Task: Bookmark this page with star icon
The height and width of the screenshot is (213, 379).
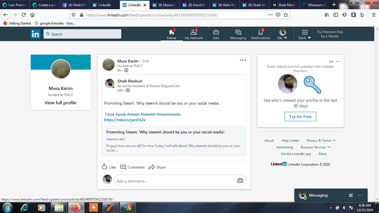Action: (x=286, y=15)
